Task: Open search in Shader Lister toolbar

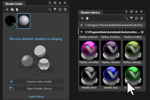Action: (50, 9)
